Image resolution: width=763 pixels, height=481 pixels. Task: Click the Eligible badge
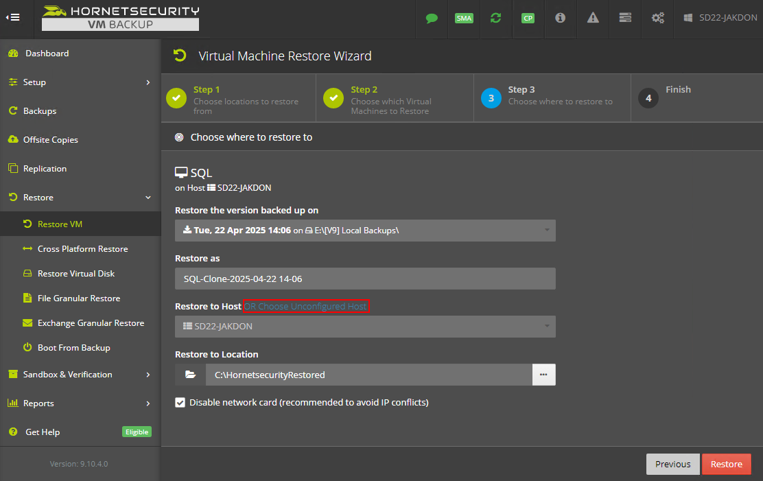pos(137,432)
